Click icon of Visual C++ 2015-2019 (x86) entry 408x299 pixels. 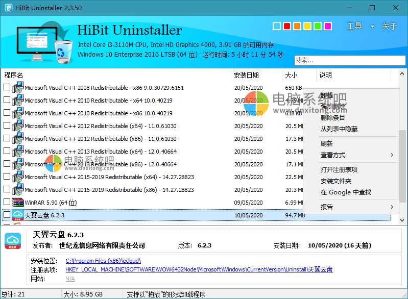[x=18, y=189]
